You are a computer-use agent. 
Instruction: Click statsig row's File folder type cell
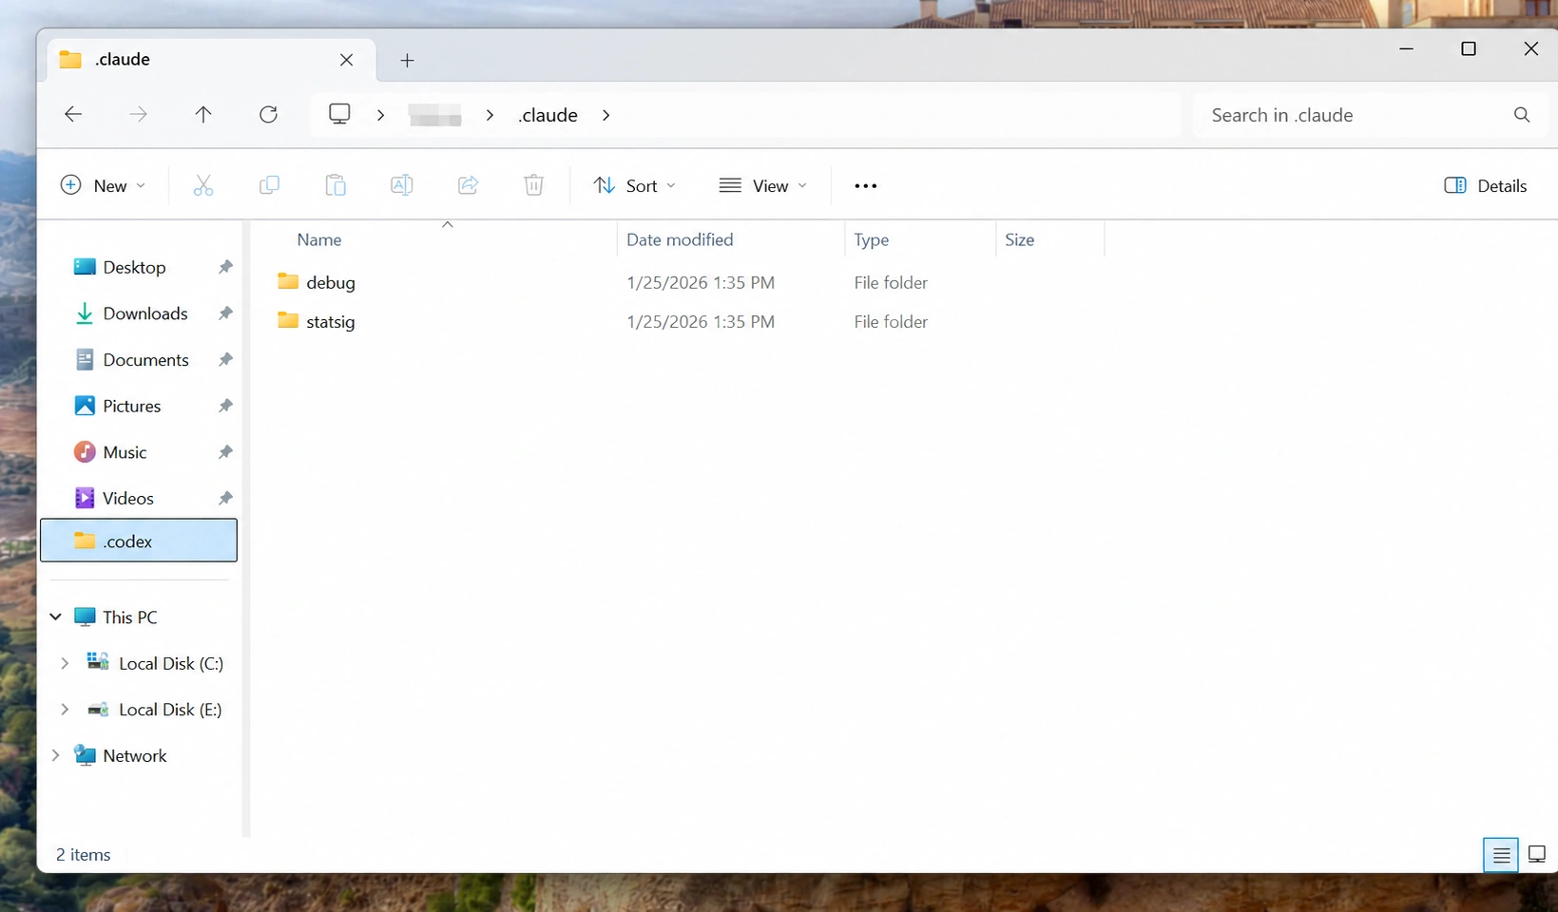pyautogui.click(x=891, y=321)
